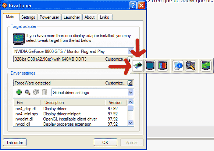
Task: Open the low-level color correction icon
Action: (x=163, y=66)
